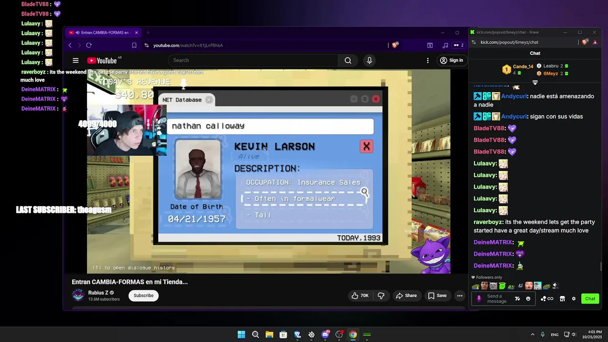Screen dimensions: 608x342
Task: Click the nathan calloway search field
Action: (270, 126)
